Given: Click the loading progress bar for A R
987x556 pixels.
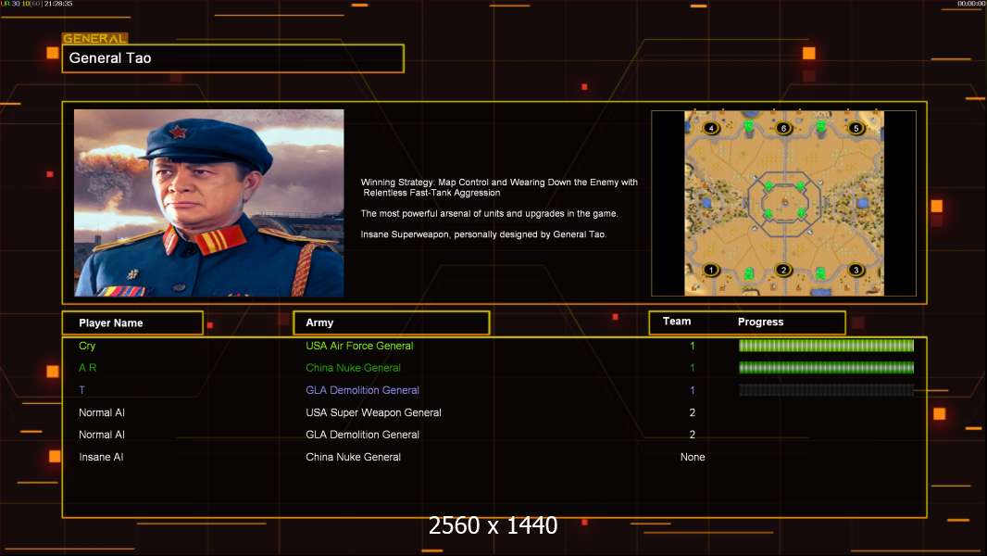Looking at the screenshot, I should (x=826, y=368).
